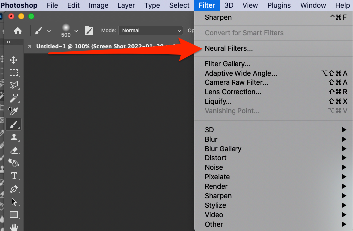The width and height of the screenshot is (353, 231).
Task: Select the Move tool
Action: [x=14, y=60]
